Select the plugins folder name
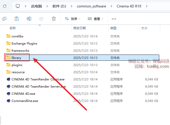Viewport: 170px width, 125px height. pos(17,65)
